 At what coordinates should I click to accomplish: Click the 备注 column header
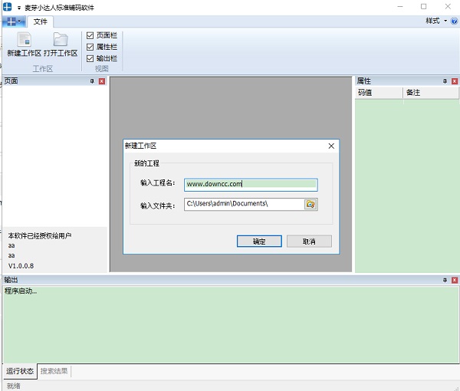point(431,93)
